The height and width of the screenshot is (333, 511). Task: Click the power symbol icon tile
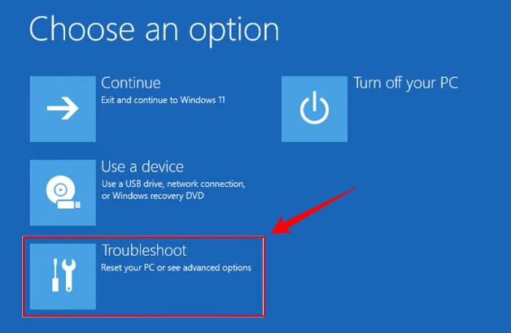314,109
